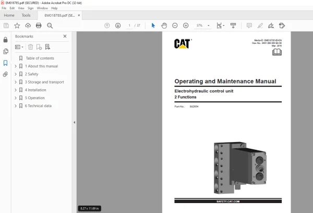Open the Help menu

point(54,8)
